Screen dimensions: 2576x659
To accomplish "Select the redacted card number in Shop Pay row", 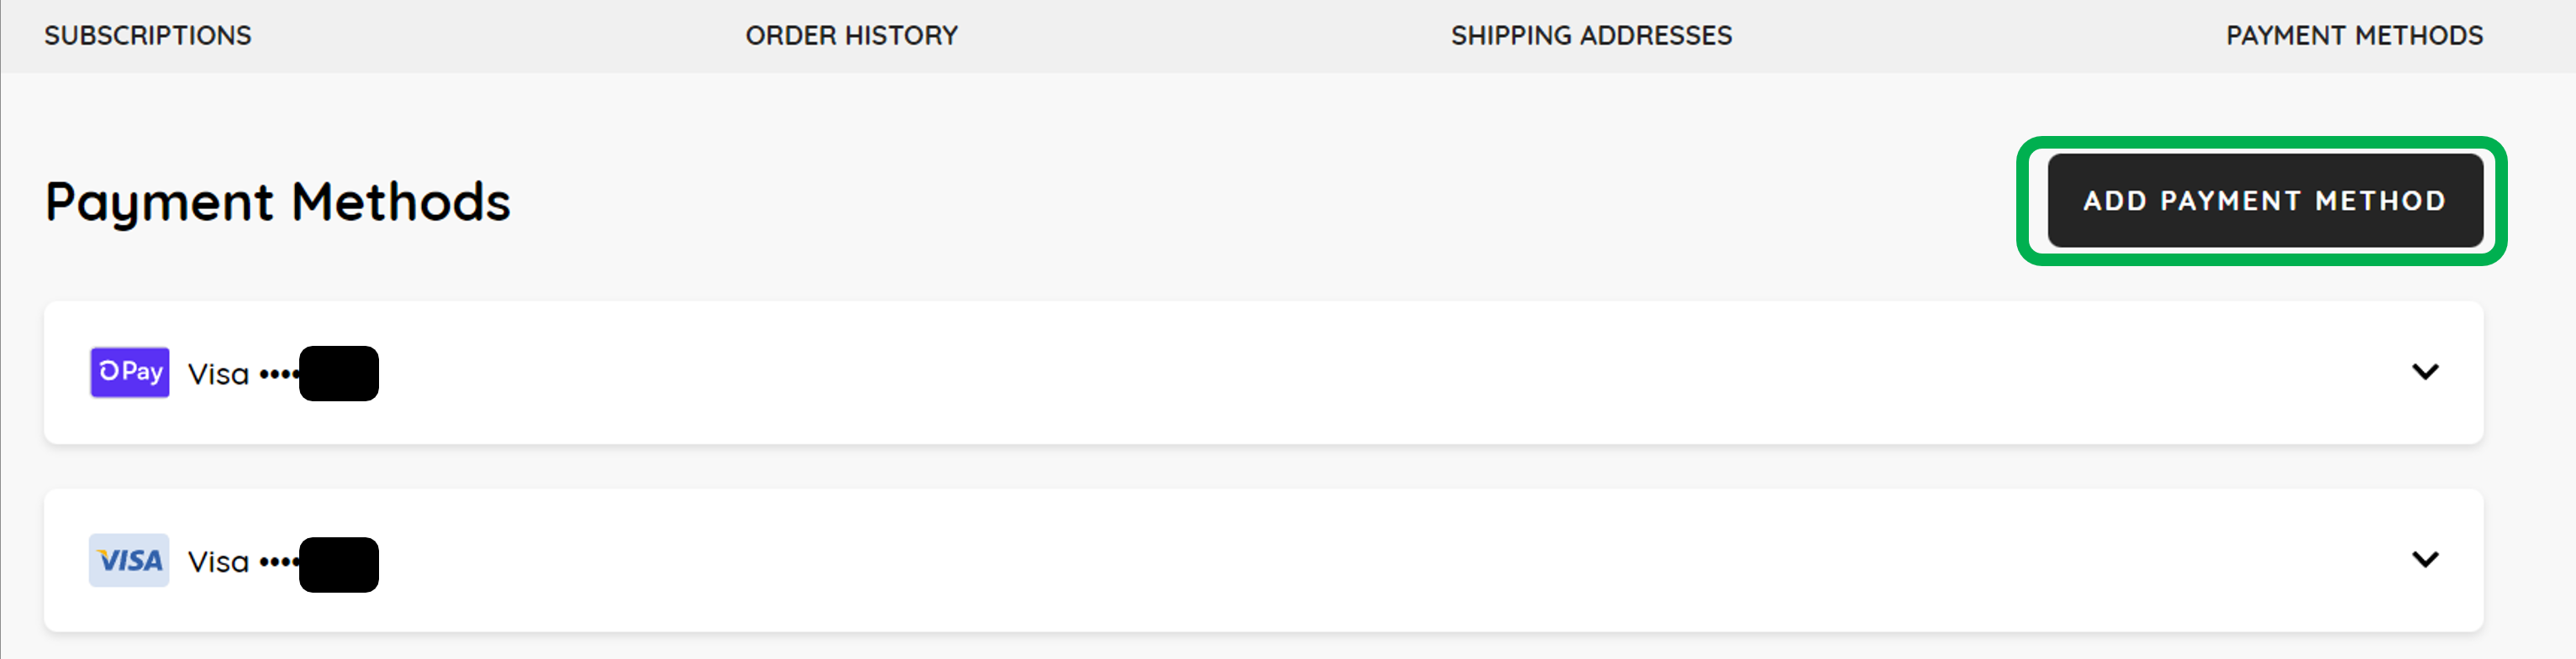I will click(339, 374).
